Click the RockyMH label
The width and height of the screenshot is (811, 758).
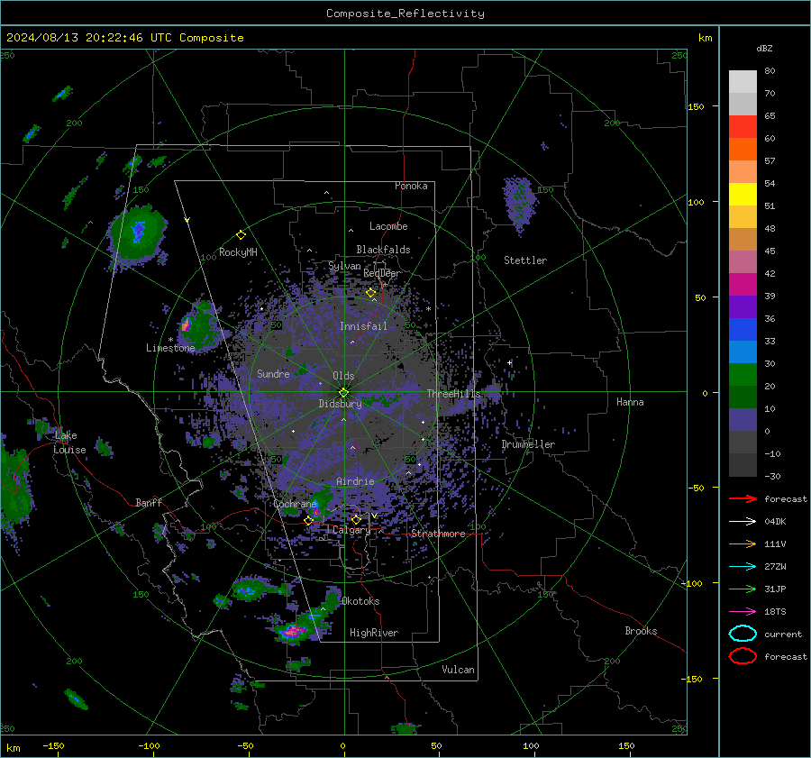point(238,252)
